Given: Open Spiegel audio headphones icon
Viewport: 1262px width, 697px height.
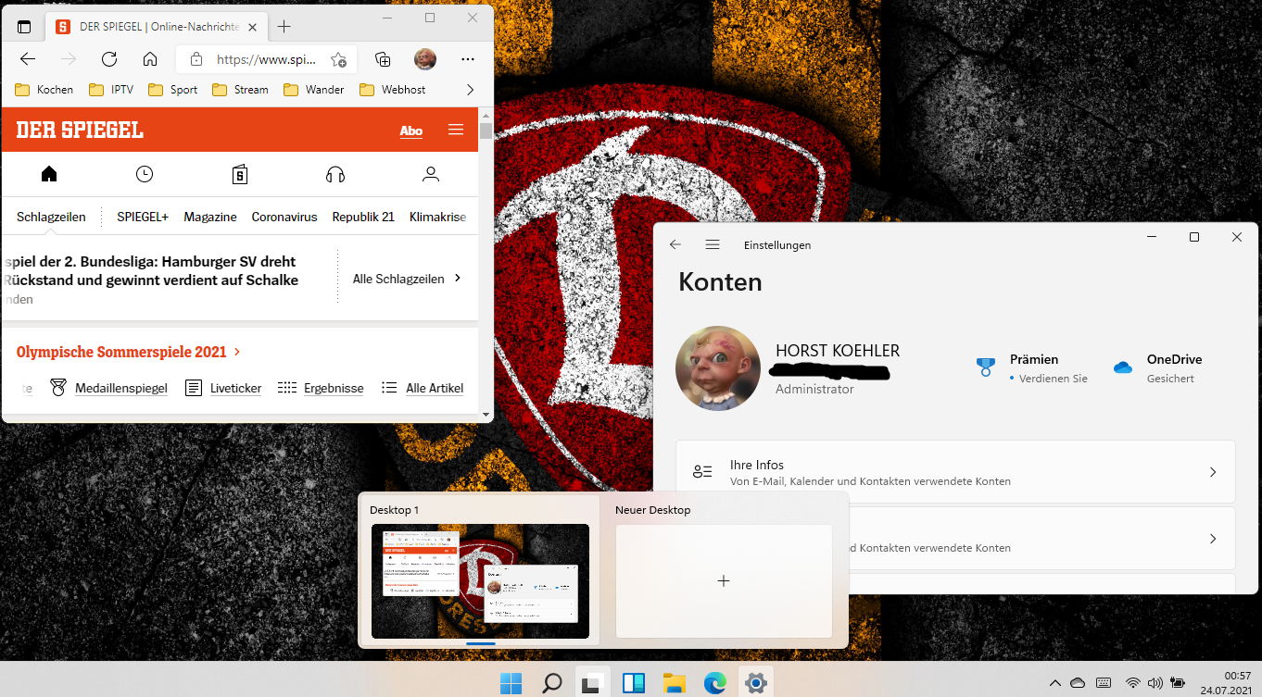Looking at the screenshot, I should click(335, 174).
